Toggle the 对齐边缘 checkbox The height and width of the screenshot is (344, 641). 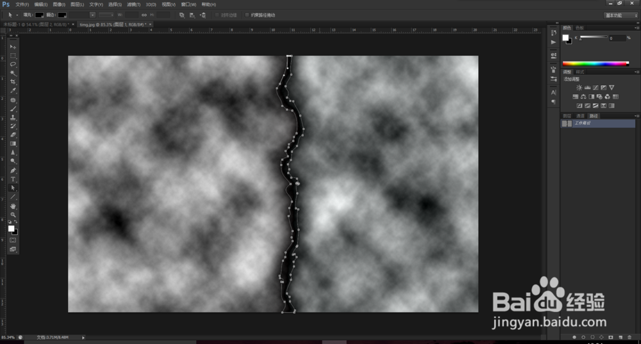point(217,15)
